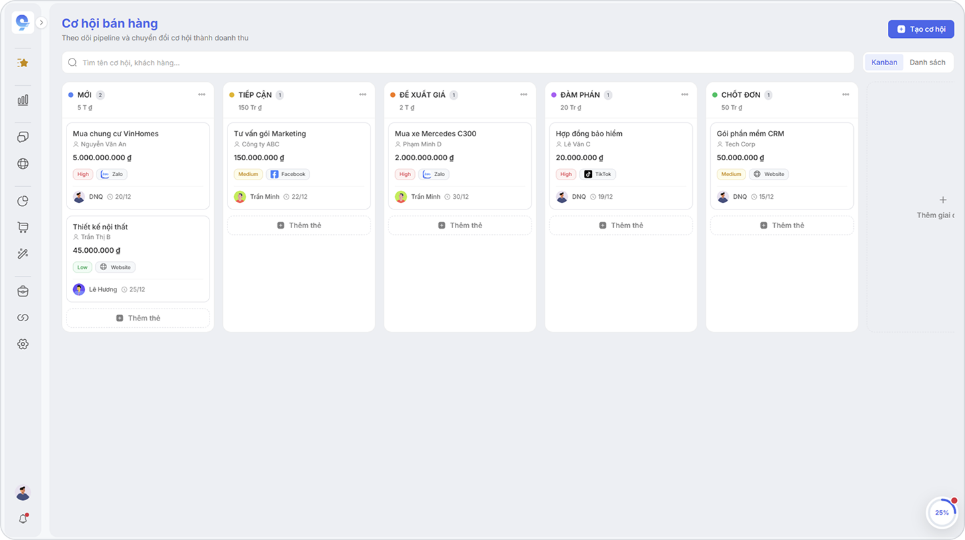Open the Mua xe Mercedes C300 card
This screenshot has width=965, height=540.
point(460,166)
